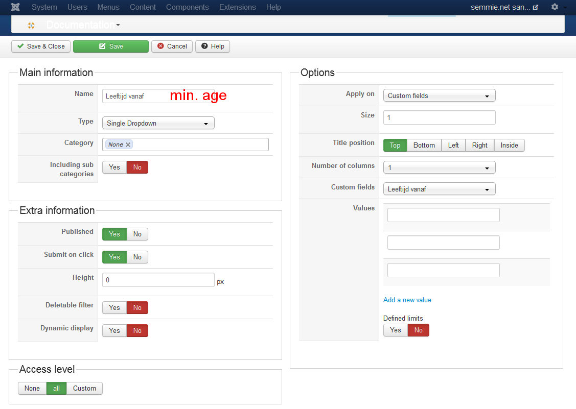Select Left title position

click(x=453, y=145)
